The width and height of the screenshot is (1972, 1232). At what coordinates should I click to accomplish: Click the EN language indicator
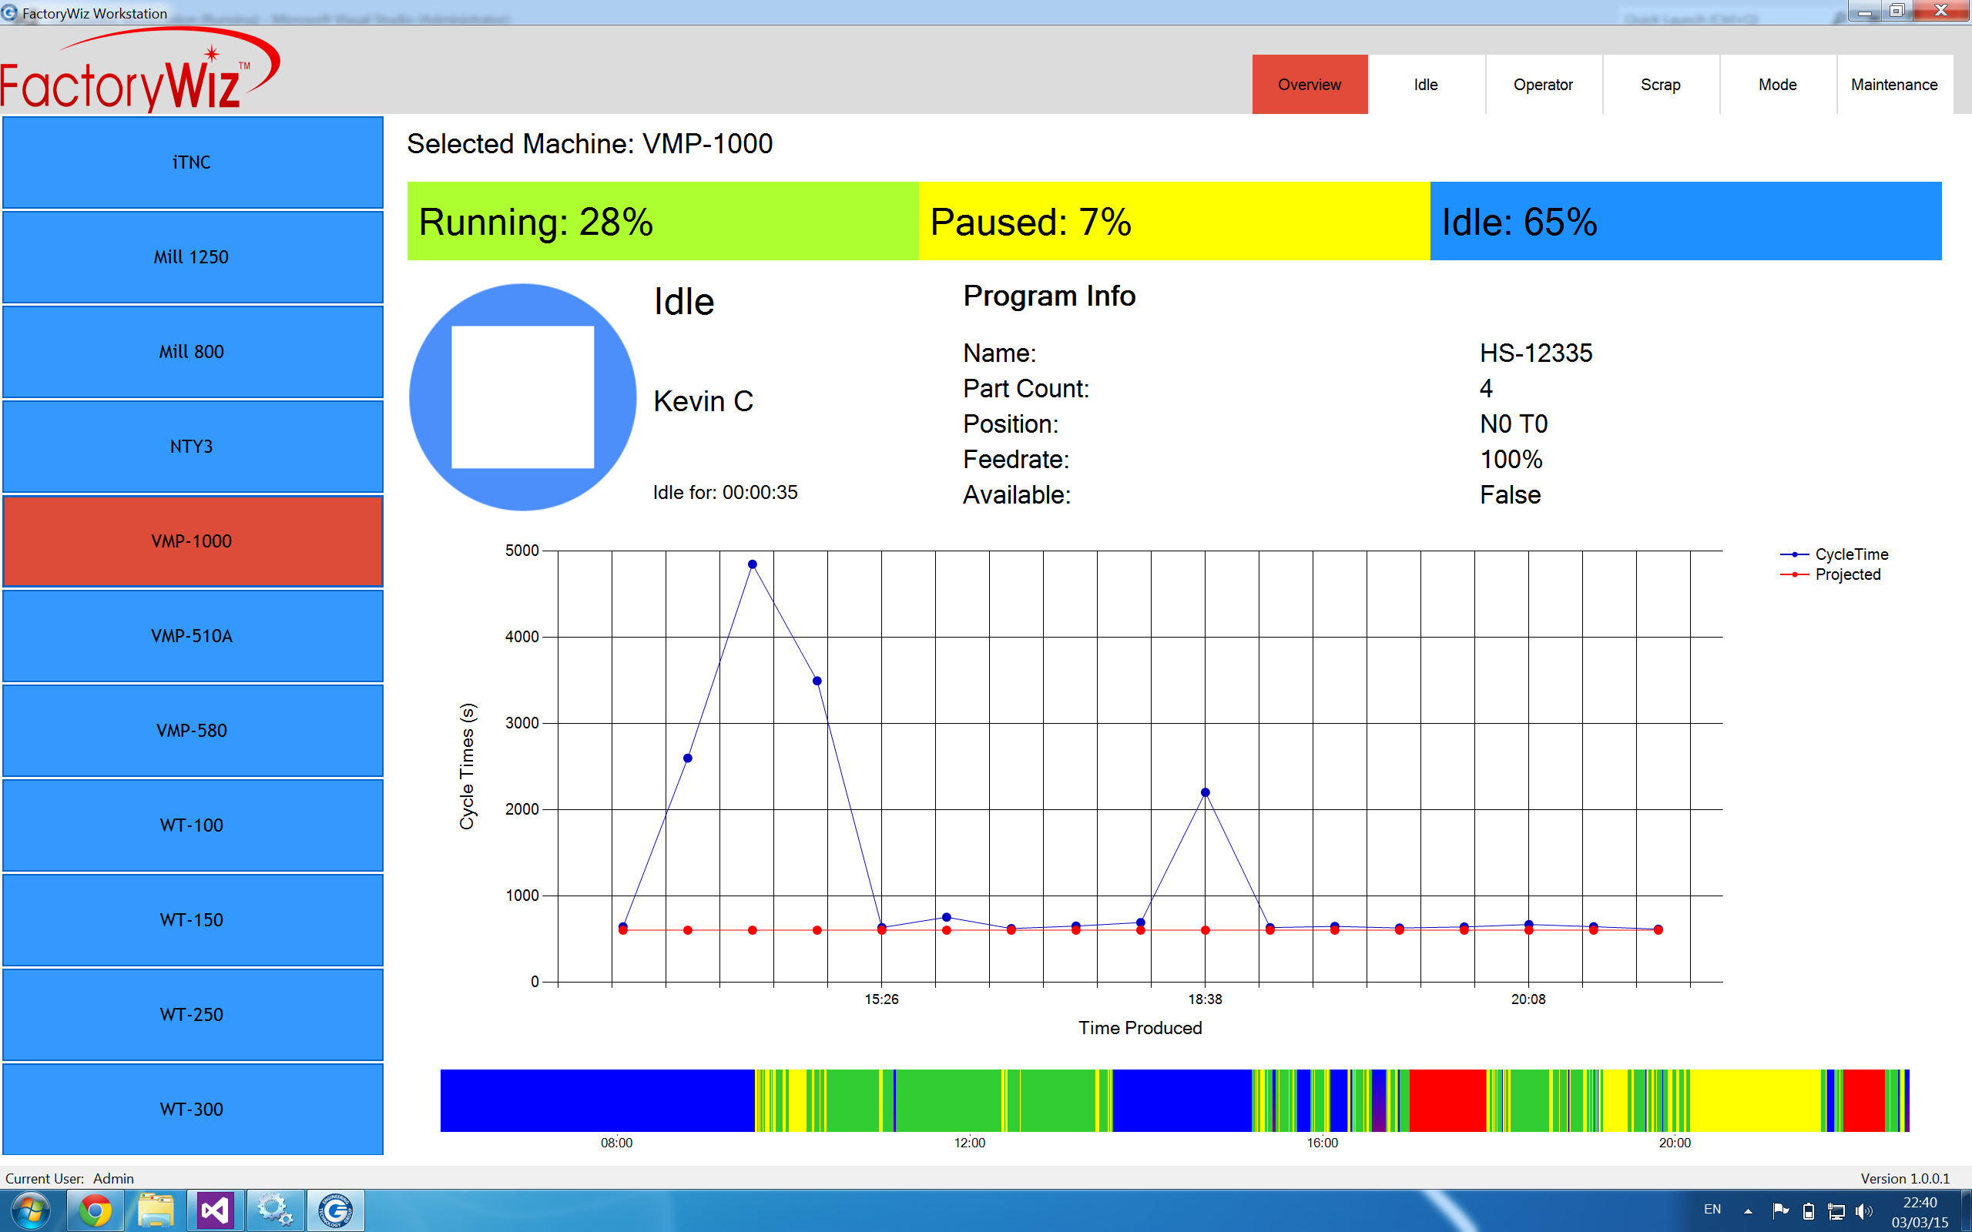pyautogui.click(x=1713, y=1210)
